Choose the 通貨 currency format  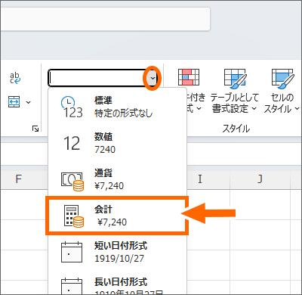coord(117,179)
